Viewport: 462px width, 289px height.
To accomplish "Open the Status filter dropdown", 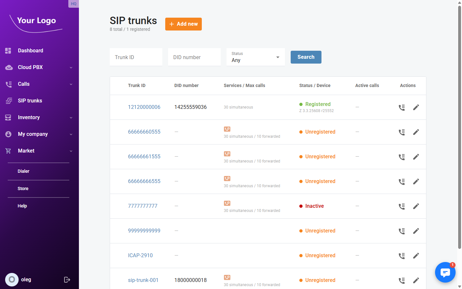I will point(255,57).
